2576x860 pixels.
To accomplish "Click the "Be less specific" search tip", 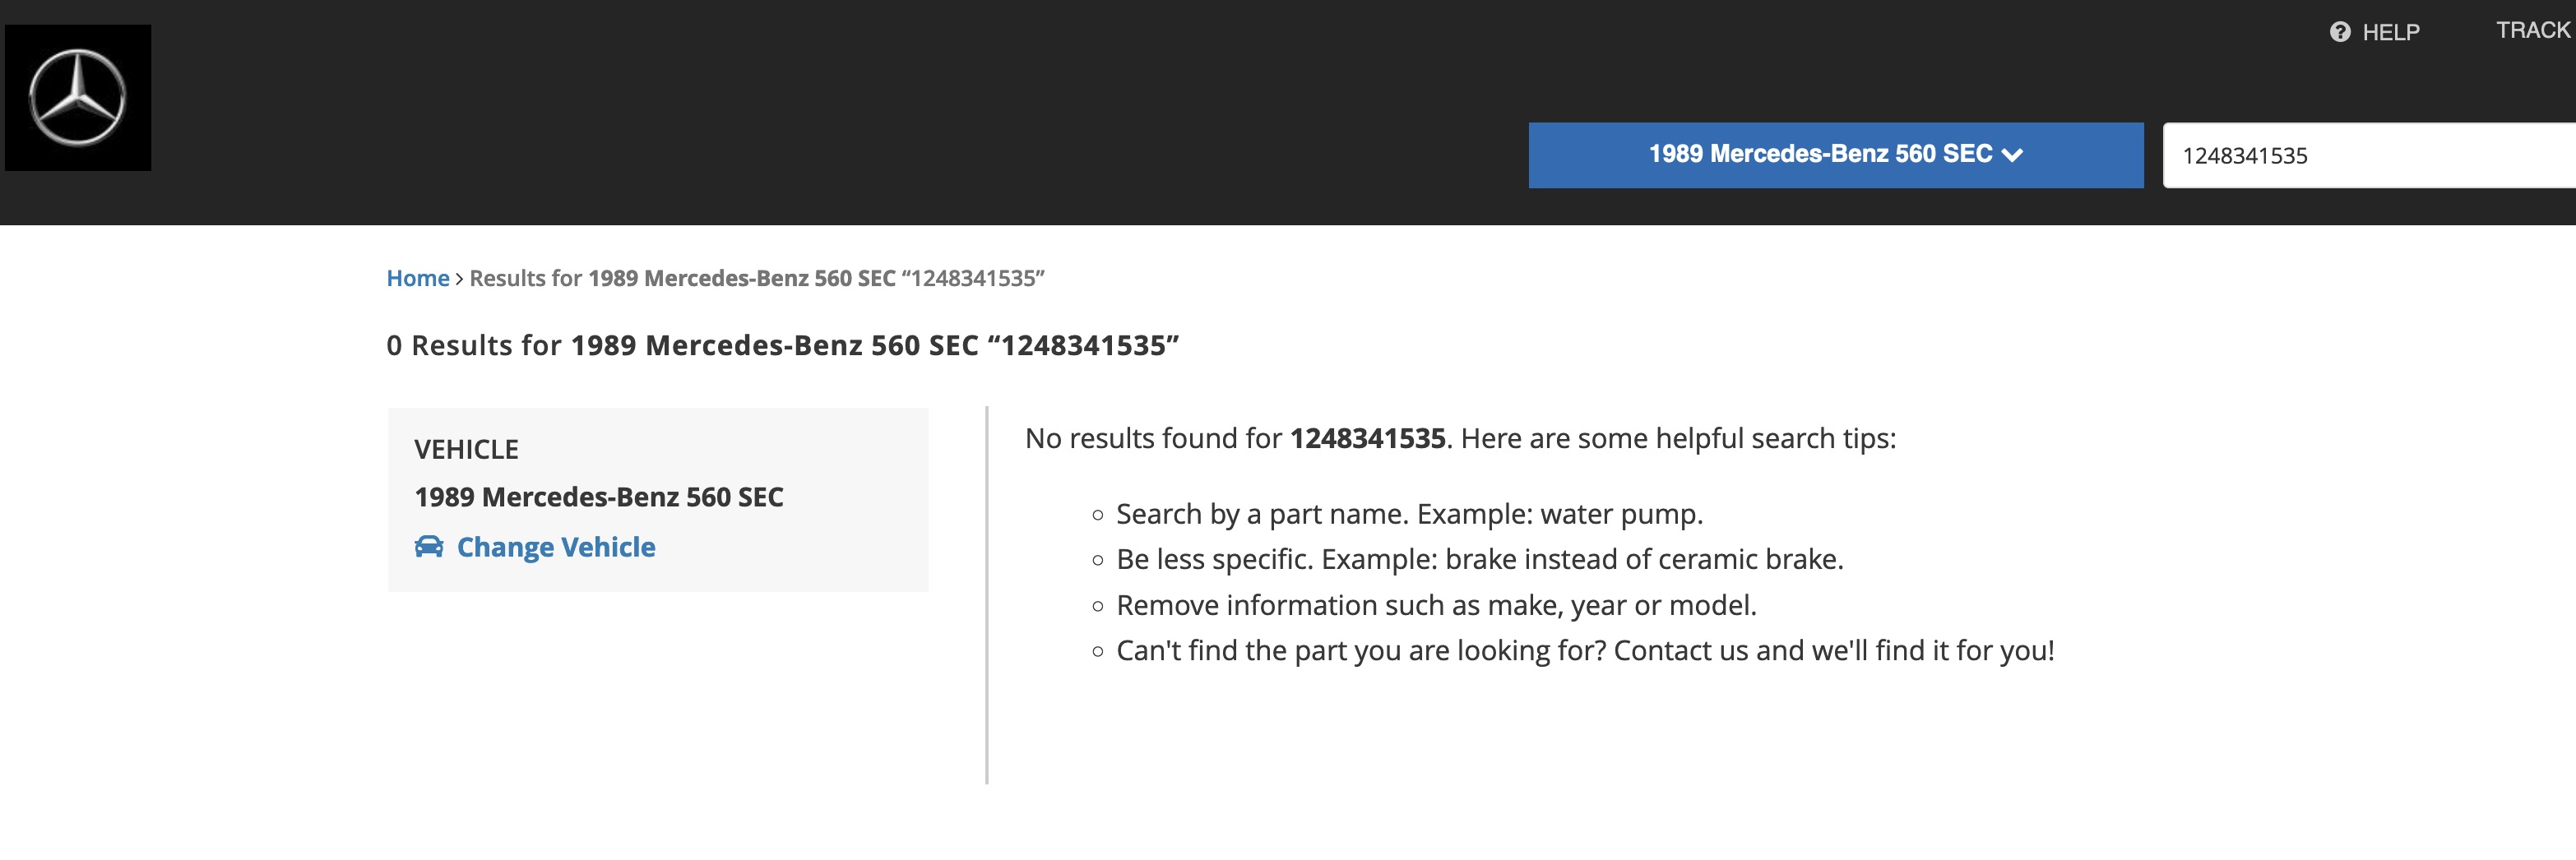I will pos(1479,559).
